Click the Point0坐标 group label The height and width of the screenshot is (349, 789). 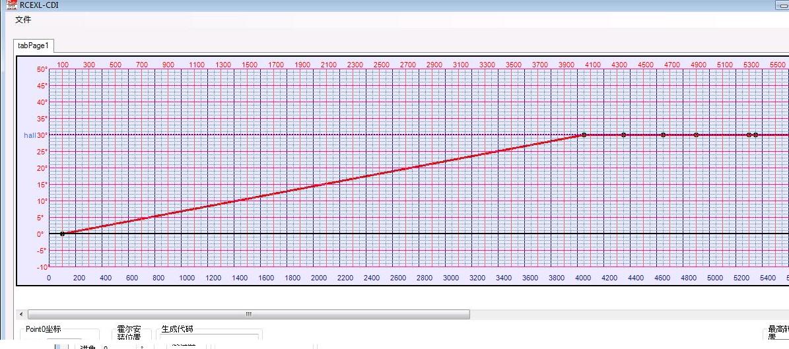click(x=44, y=329)
